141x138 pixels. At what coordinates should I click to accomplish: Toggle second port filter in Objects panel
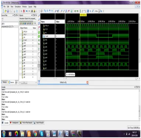pos(23,23)
